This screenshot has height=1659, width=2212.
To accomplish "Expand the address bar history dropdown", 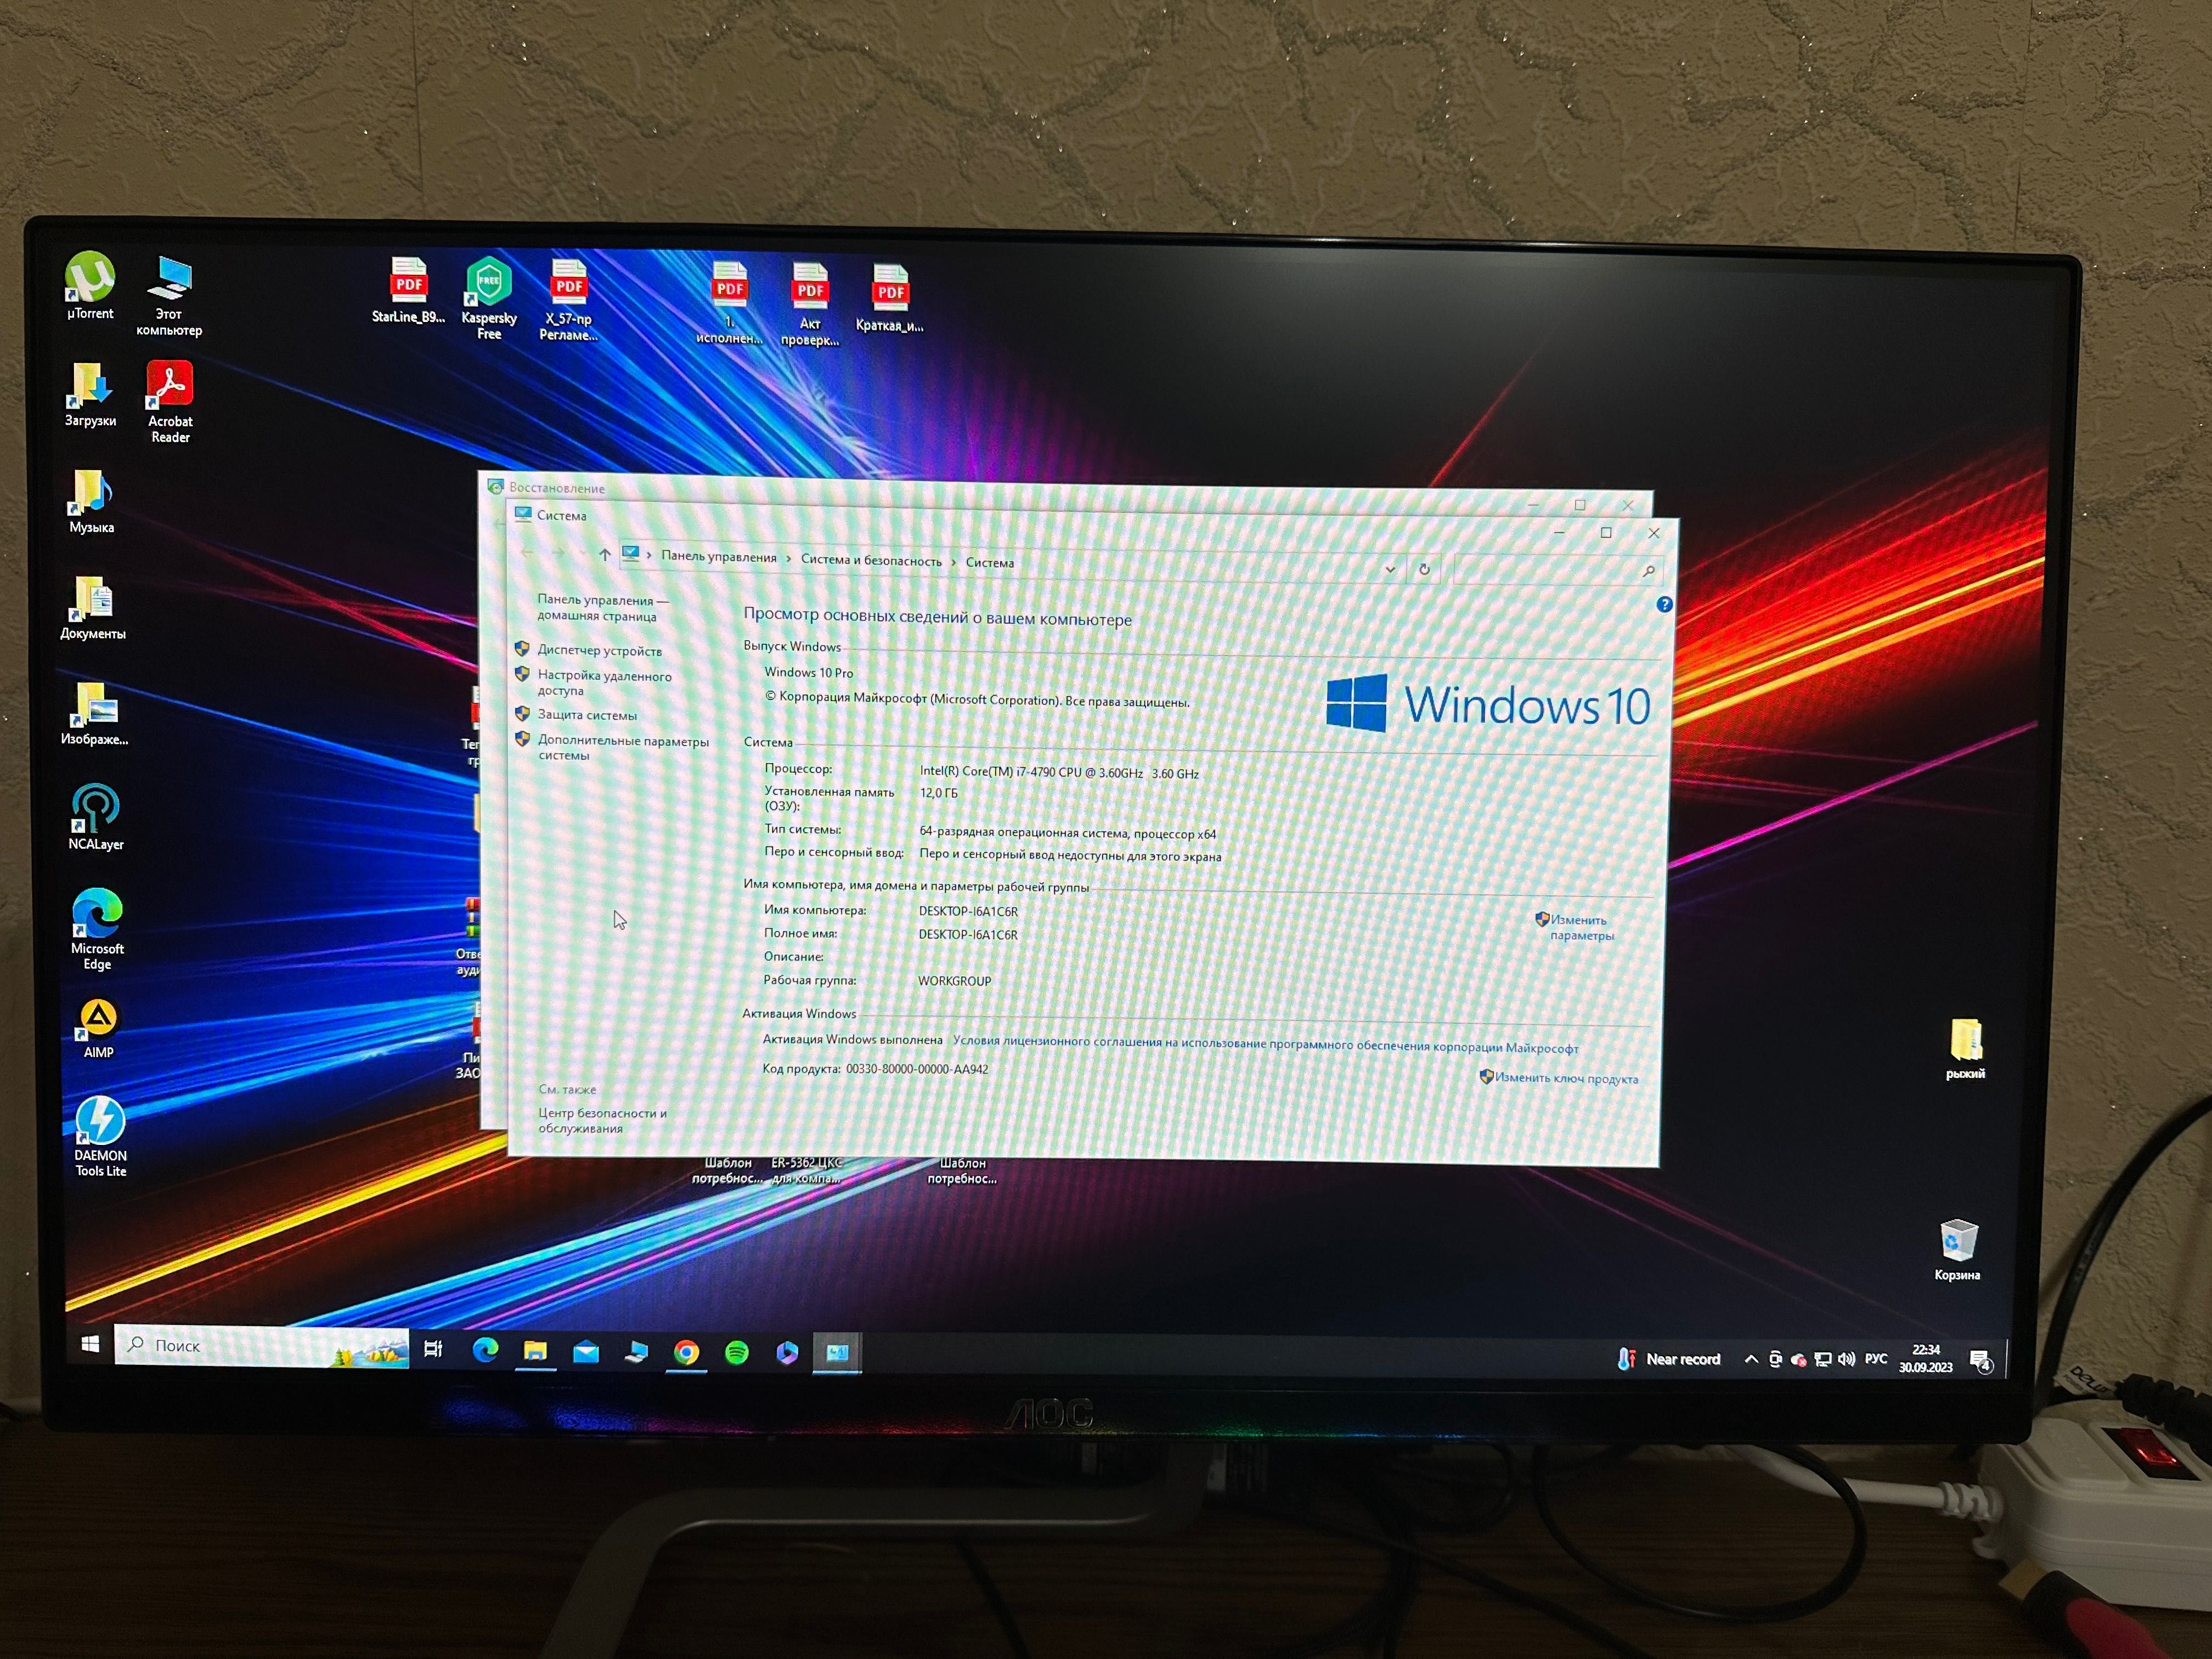I will (1390, 569).
